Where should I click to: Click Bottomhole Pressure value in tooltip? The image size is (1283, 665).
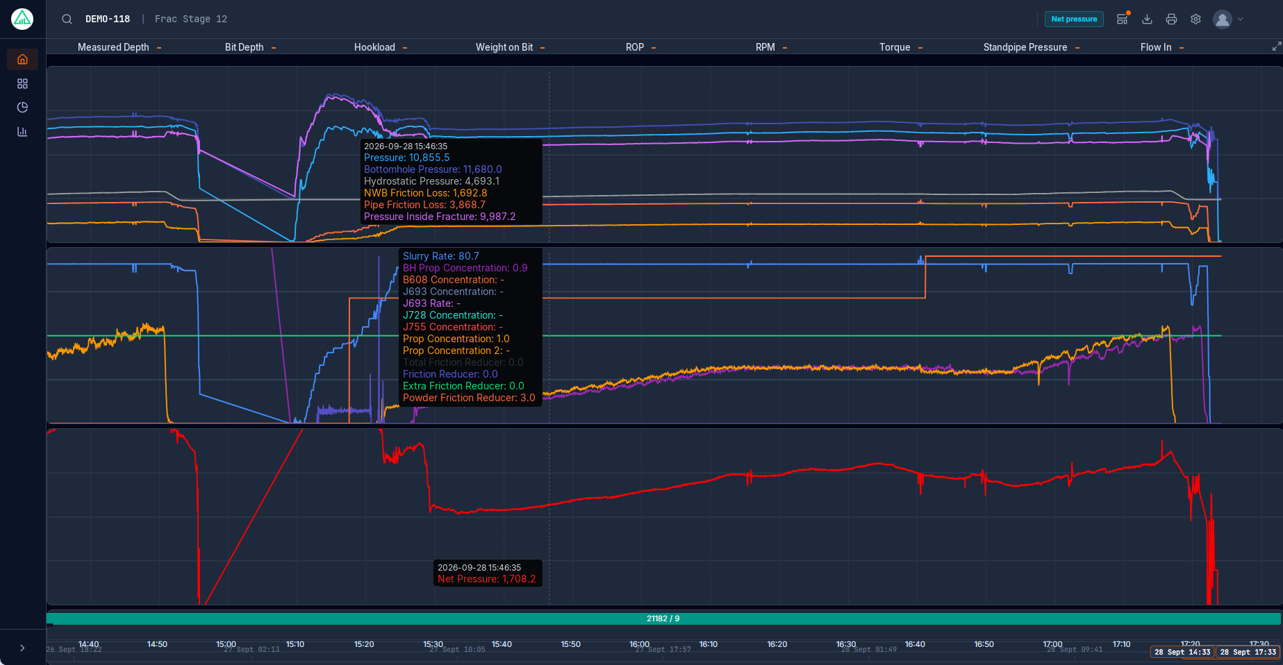pyautogui.click(x=433, y=169)
